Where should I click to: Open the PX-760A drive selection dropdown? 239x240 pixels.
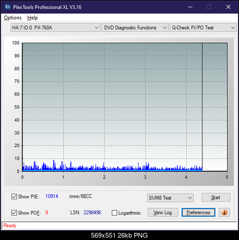point(55,27)
